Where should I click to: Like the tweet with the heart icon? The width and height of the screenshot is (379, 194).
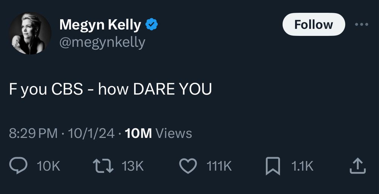[x=188, y=166]
